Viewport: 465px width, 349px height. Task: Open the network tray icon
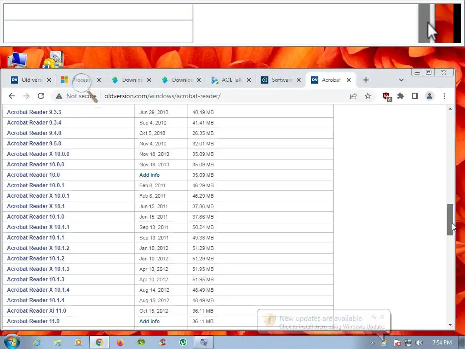point(408,343)
